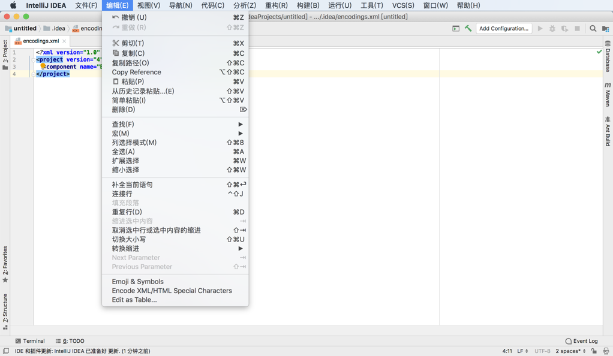Select Edit as Table... menu item

175,300
